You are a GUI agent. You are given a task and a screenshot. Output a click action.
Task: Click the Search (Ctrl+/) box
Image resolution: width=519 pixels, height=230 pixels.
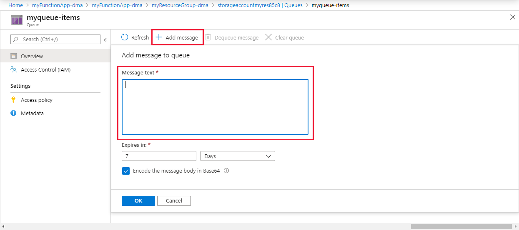tap(55, 39)
